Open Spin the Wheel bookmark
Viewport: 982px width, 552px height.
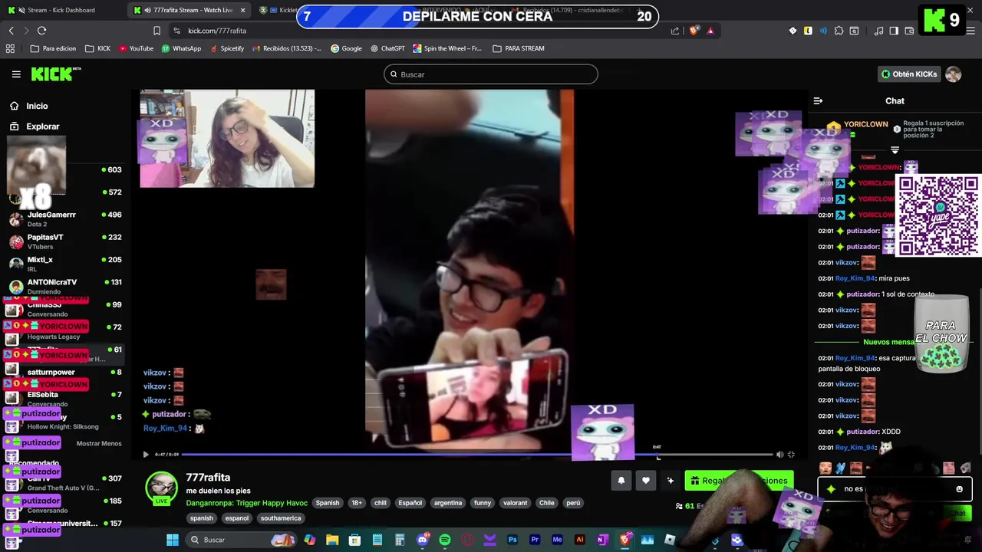[447, 48]
